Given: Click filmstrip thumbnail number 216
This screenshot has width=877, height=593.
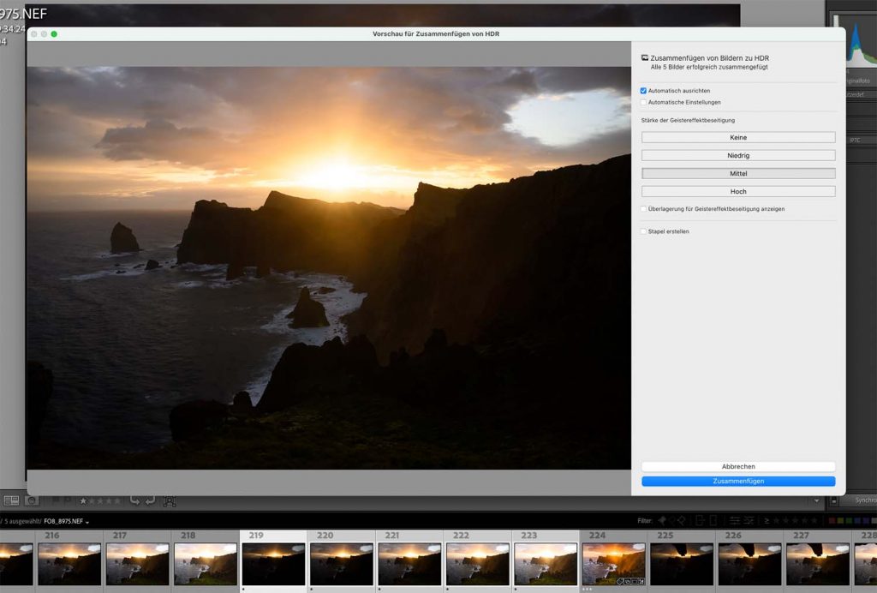Looking at the screenshot, I should [x=69, y=563].
